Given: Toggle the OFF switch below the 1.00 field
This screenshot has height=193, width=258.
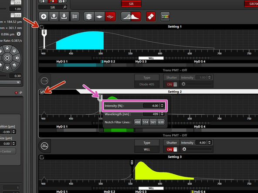Looking at the screenshot, I should (x=16, y=15).
